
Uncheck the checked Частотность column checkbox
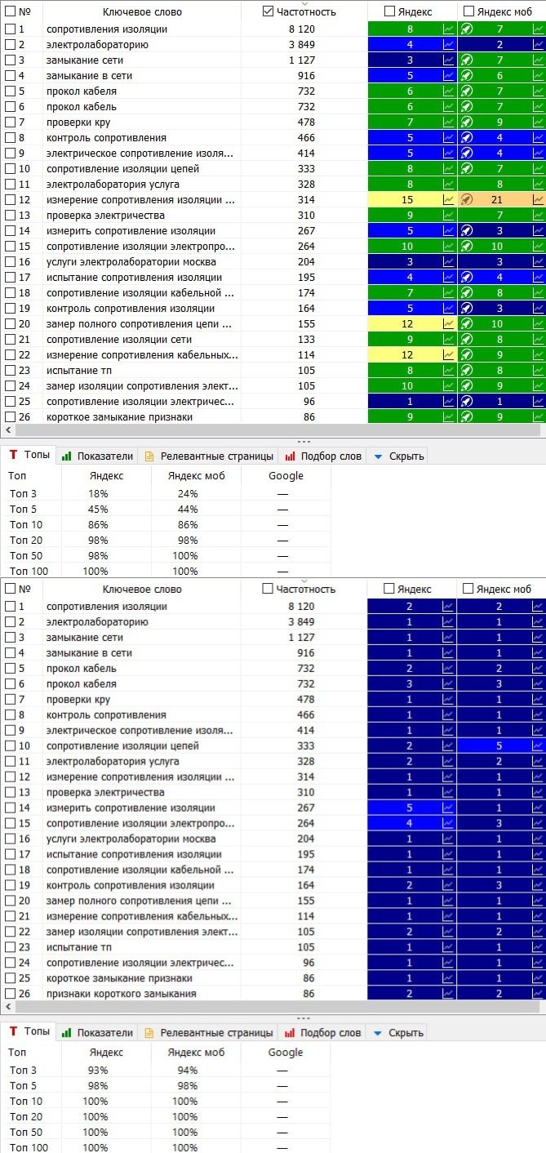click(x=269, y=11)
